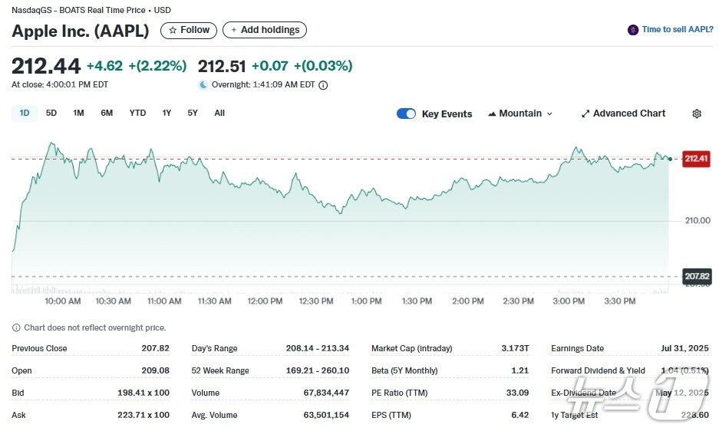Click the 212.41 current price marker
Viewport: 719px width, 431px height.
(696, 159)
